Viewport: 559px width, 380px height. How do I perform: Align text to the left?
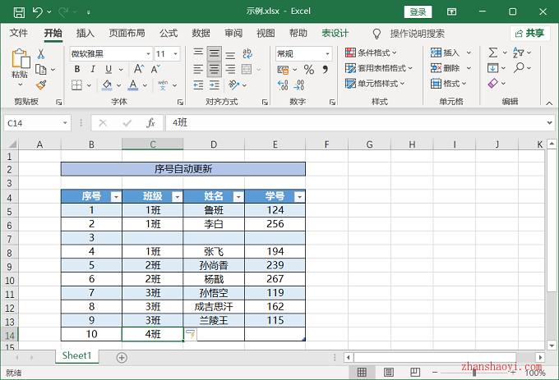(x=198, y=69)
